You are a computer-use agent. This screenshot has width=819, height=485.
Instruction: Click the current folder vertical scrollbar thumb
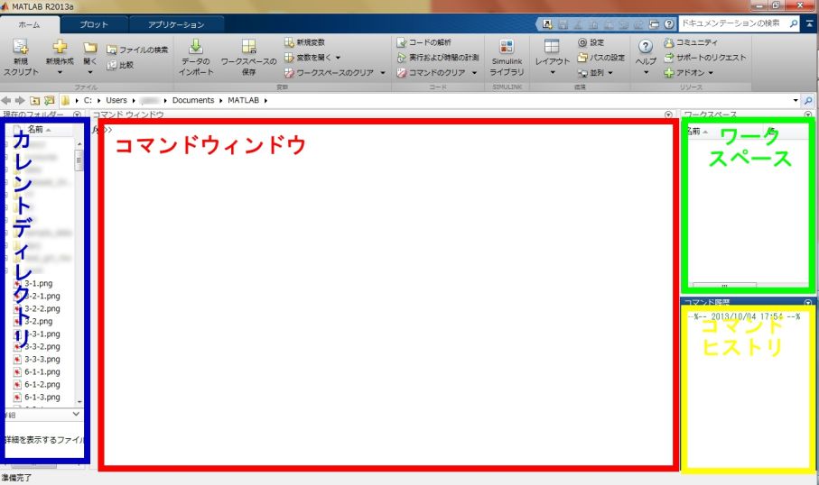pyautogui.click(x=79, y=160)
